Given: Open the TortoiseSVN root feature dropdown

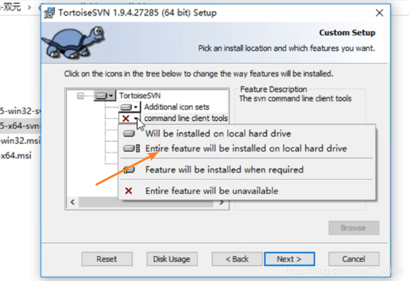Looking at the screenshot, I should tap(105, 96).
